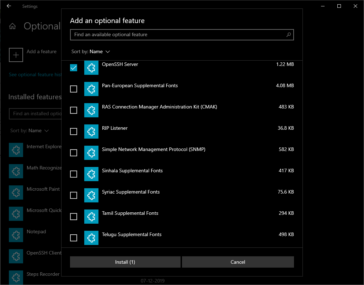Click the 36.8 KB size value
Screen dimensions: 364x285
(286, 128)
